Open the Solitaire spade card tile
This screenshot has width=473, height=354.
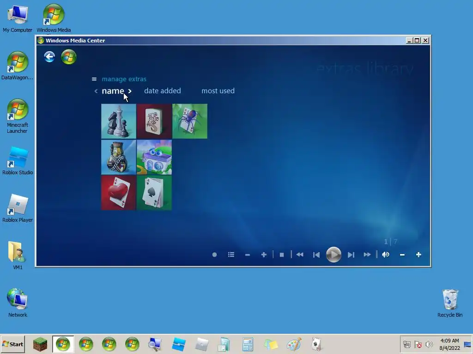click(x=154, y=193)
